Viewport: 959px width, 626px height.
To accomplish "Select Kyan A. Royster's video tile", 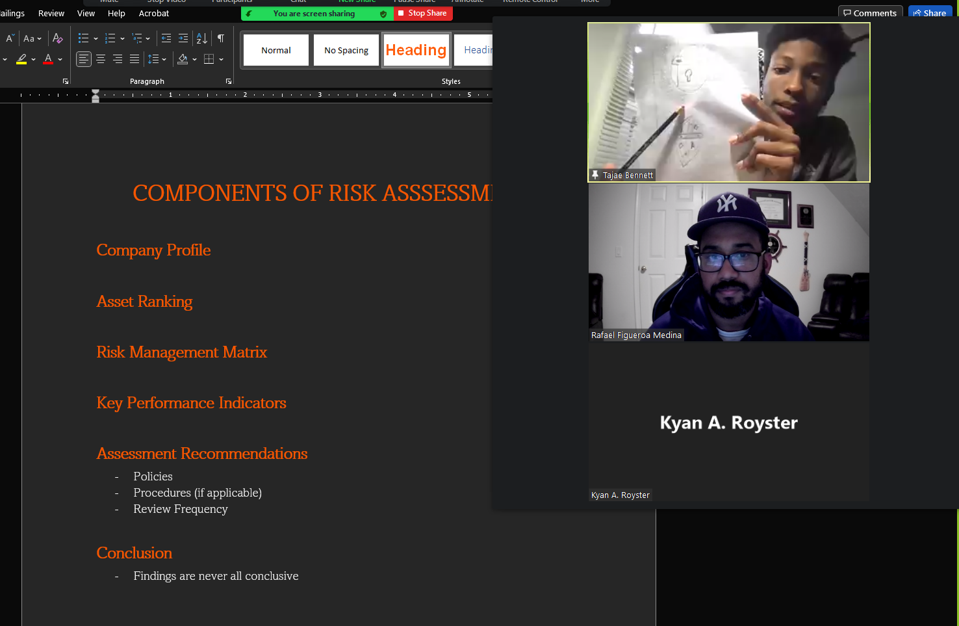I will (729, 422).
